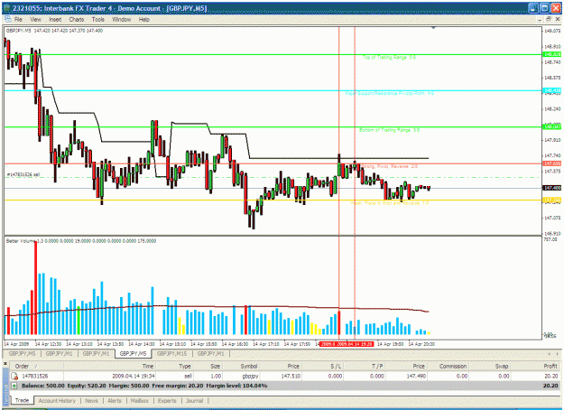Click the Commission column header
This screenshot has height=410, width=564.
pos(448,366)
